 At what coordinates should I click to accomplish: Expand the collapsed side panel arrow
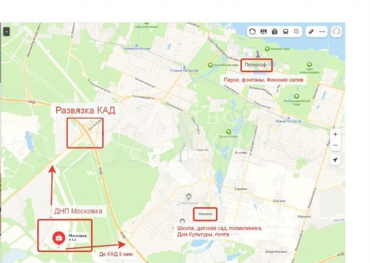[6, 32]
